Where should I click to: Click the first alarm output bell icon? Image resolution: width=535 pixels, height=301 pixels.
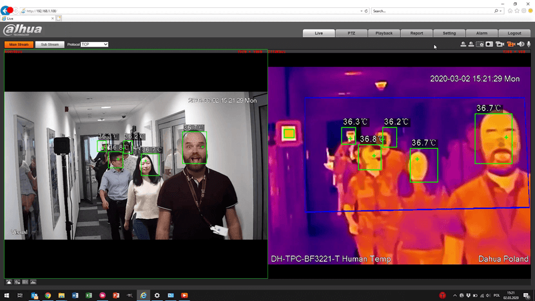click(464, 44)
